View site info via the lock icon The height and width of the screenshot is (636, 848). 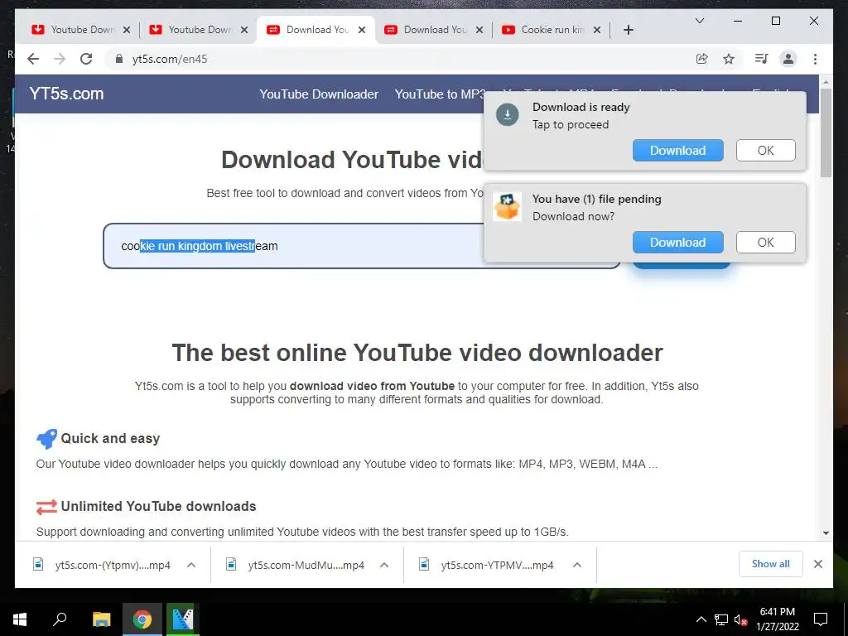click(119, 59)
